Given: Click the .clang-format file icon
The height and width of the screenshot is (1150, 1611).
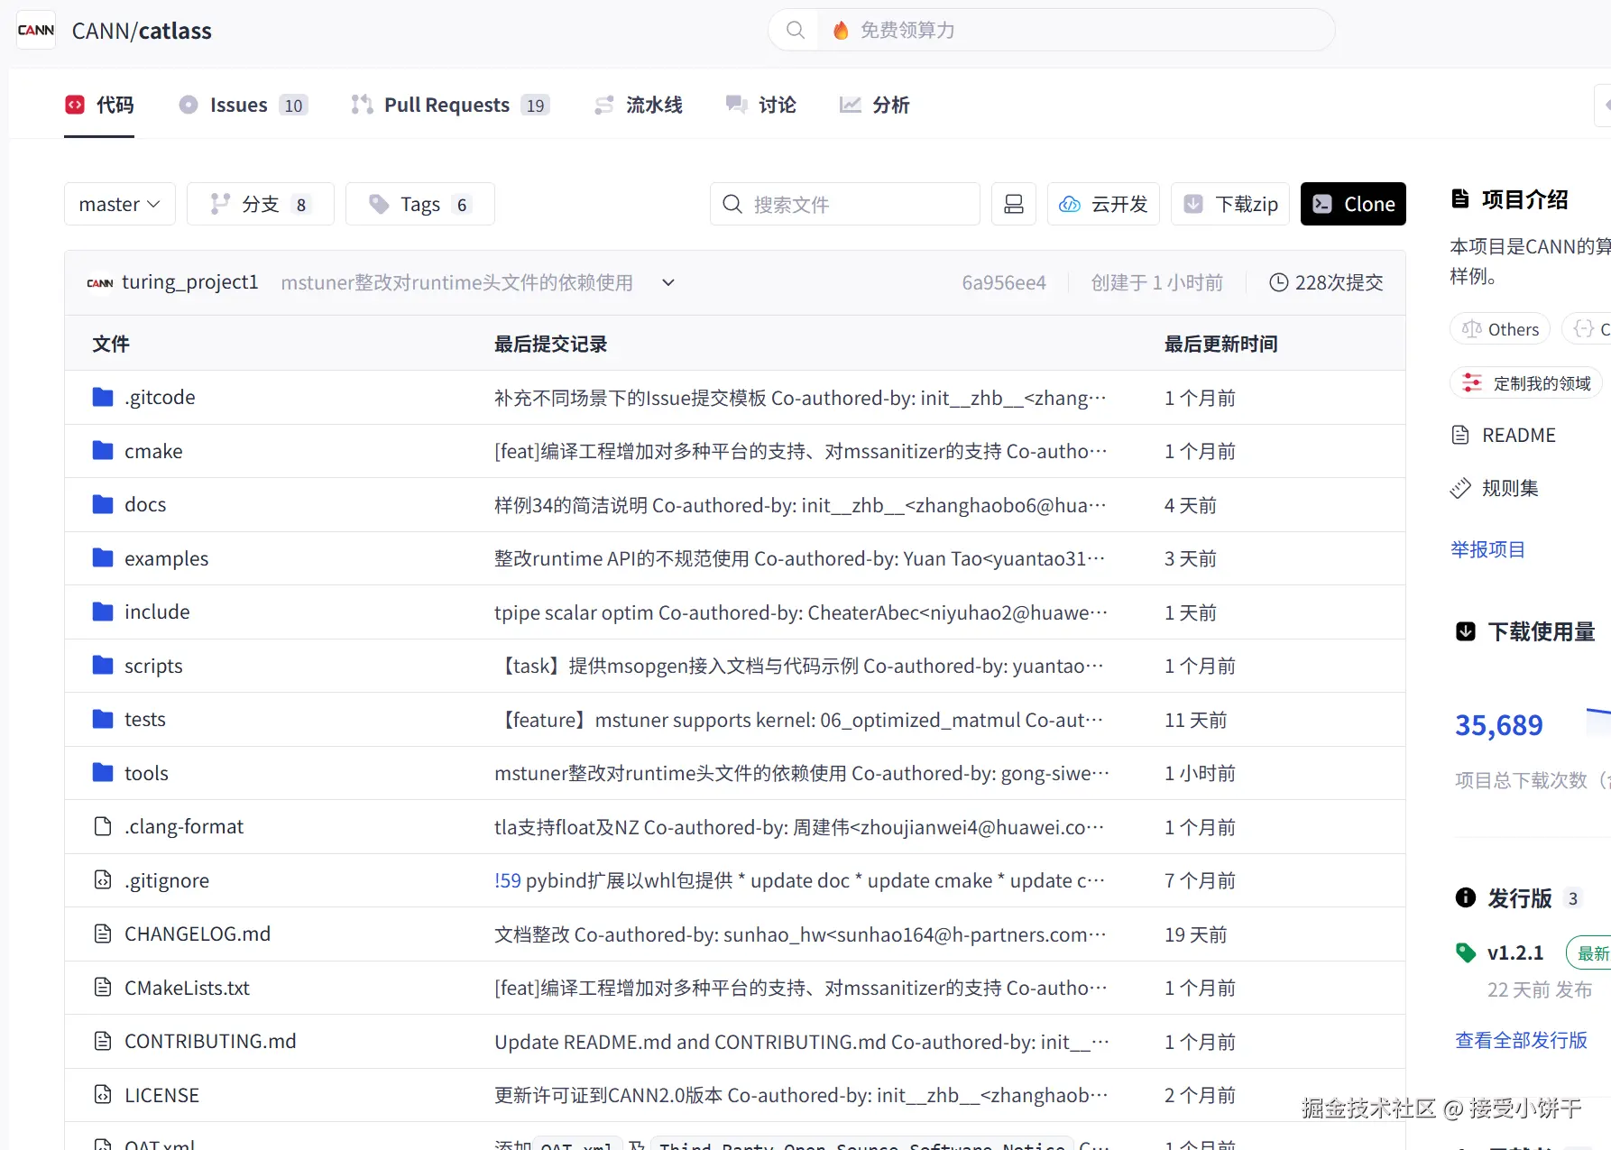Looking at the screenshot, I should [x=103, y=826].
